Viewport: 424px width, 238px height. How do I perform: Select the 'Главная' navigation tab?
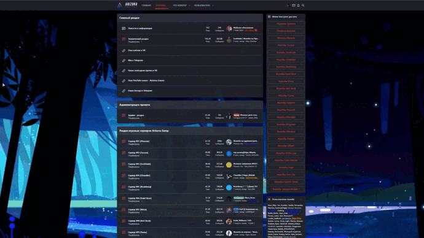coord(146,6)
